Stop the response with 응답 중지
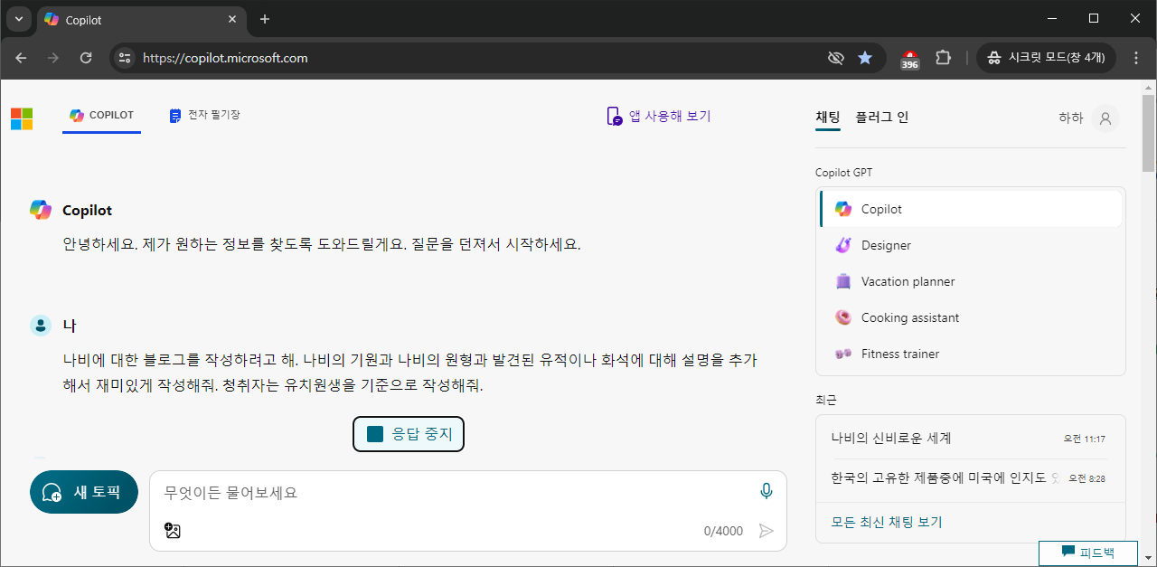 (409, 434)
